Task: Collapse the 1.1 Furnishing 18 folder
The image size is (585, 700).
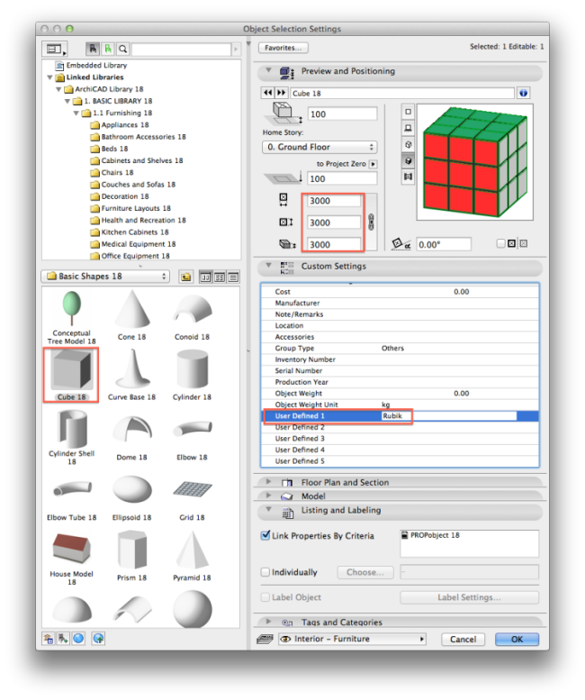Action: pyautogui.click(x=76, y=114)
